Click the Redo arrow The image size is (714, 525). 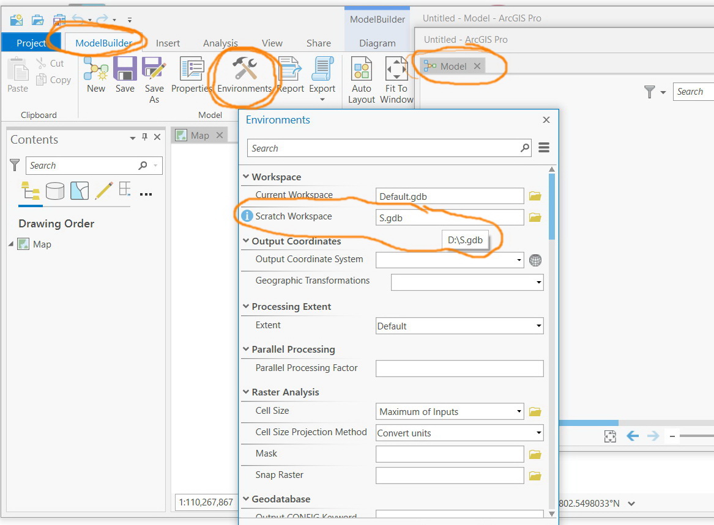coord(103,20)
